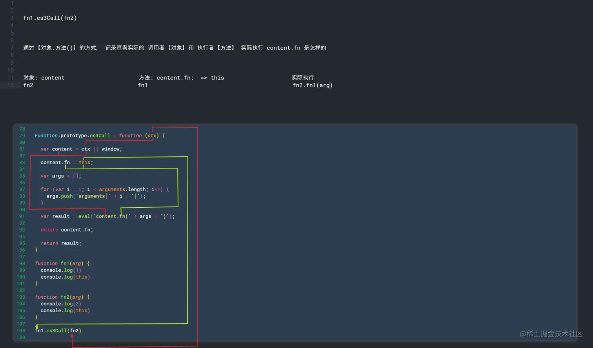Click line number 108 in the gutter
Screen dimensions: 593x348
(x=20, y=330)
